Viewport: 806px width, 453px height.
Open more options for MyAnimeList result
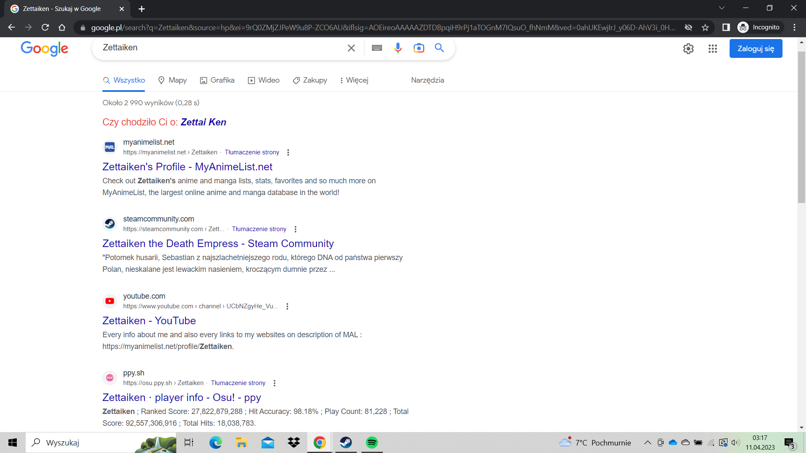click(288, 152)
